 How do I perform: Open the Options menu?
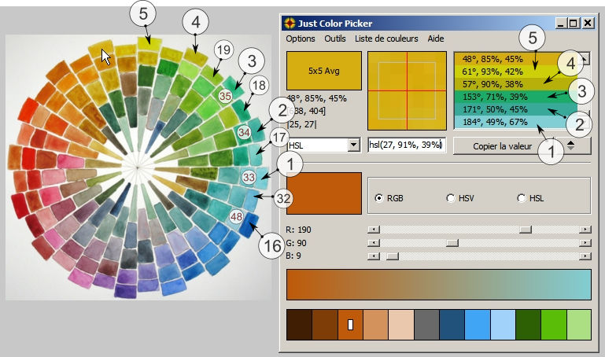(301, 39)
